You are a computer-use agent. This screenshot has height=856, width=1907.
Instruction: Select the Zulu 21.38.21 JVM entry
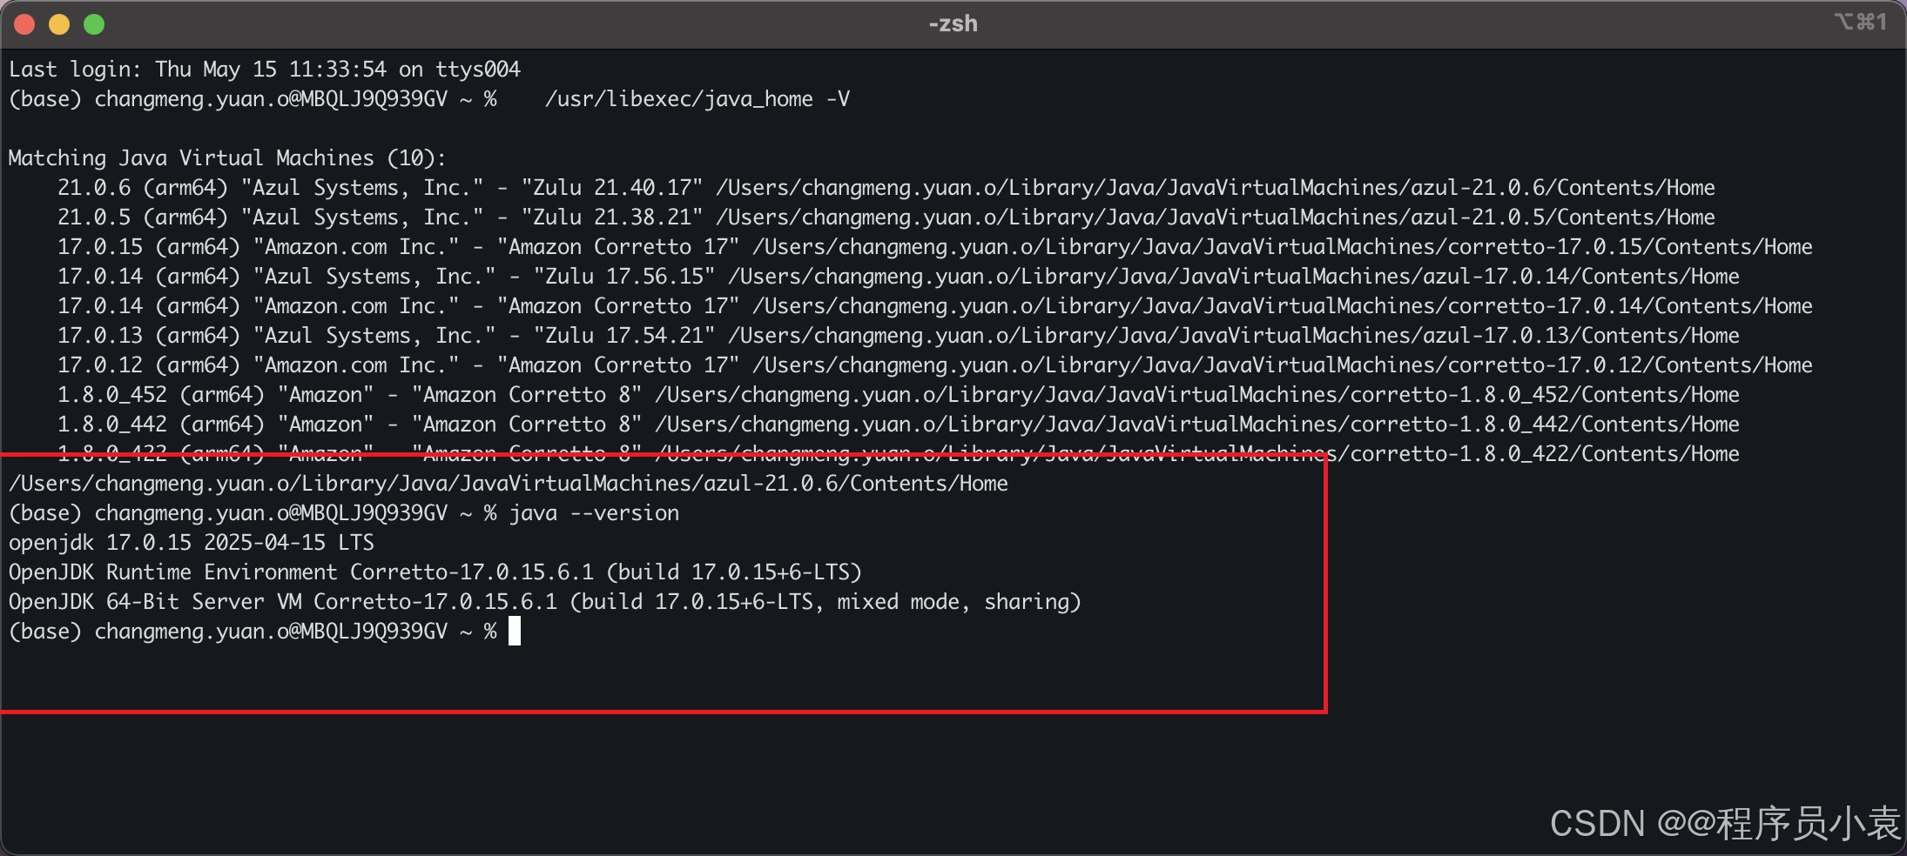pos(886,217)
